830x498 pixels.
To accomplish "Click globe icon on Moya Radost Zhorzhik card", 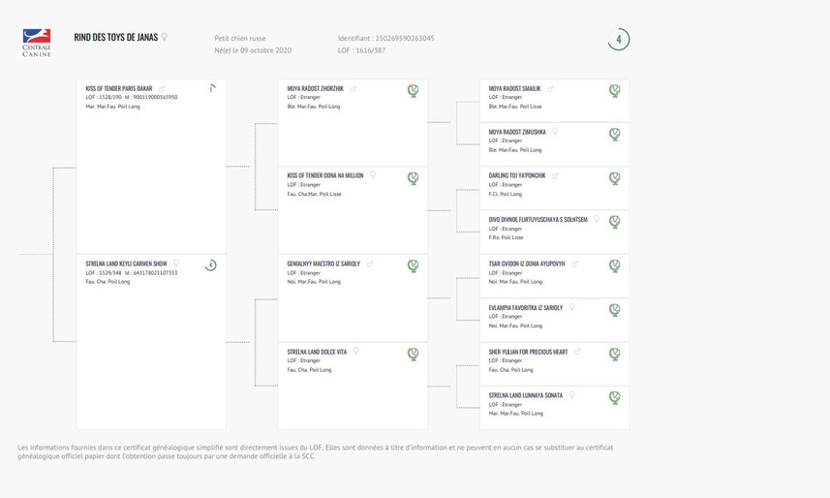I will click(413, 91).
